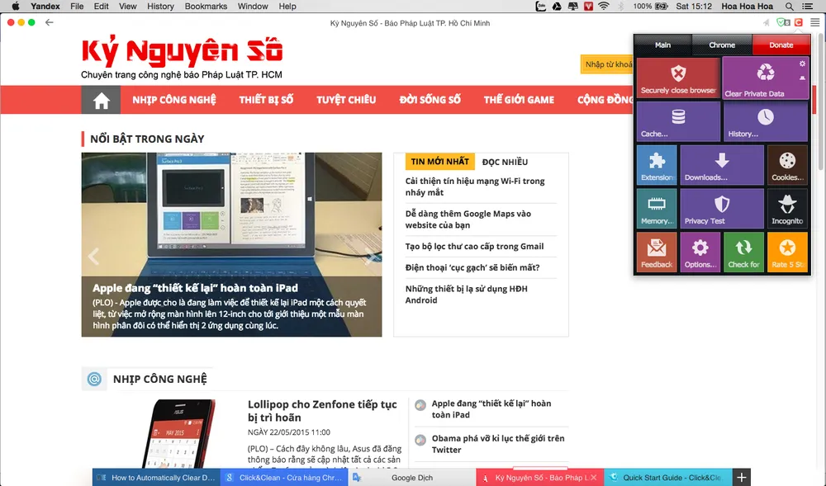
Task: Run the Privacy Test shield tile
Action: point(721,209)
